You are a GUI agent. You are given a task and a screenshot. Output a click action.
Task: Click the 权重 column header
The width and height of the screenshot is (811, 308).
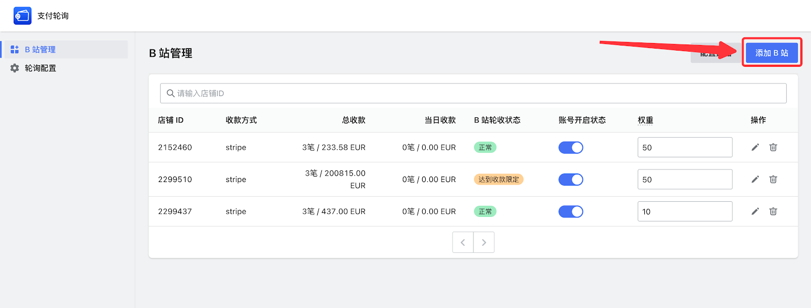pyautogui.click(x=645, y=120)
